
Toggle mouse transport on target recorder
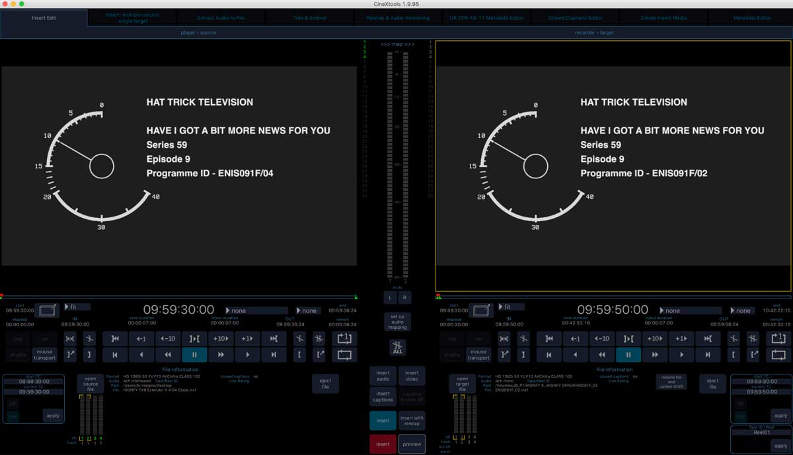point(478,355)
